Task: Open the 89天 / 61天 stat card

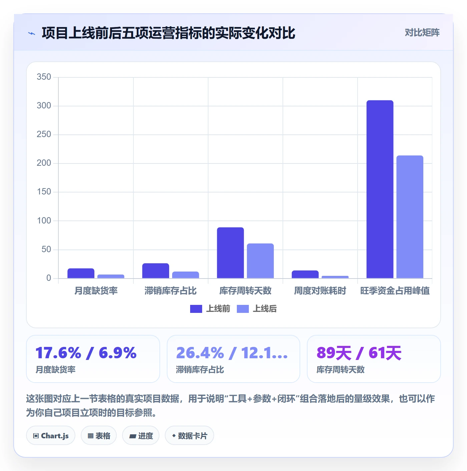Action: pos(374,359)
